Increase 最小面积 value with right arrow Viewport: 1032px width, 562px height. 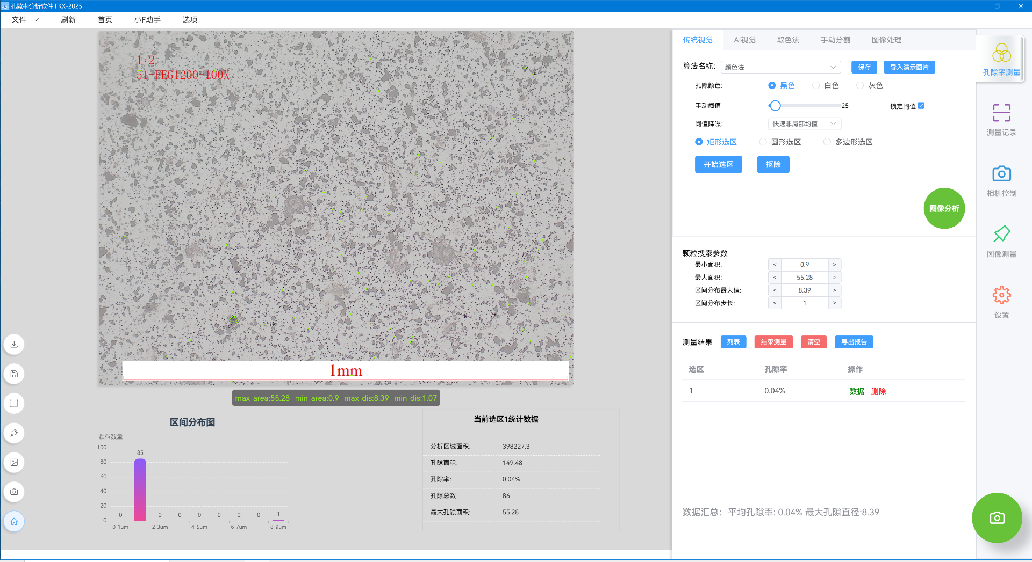click(834, 265)
